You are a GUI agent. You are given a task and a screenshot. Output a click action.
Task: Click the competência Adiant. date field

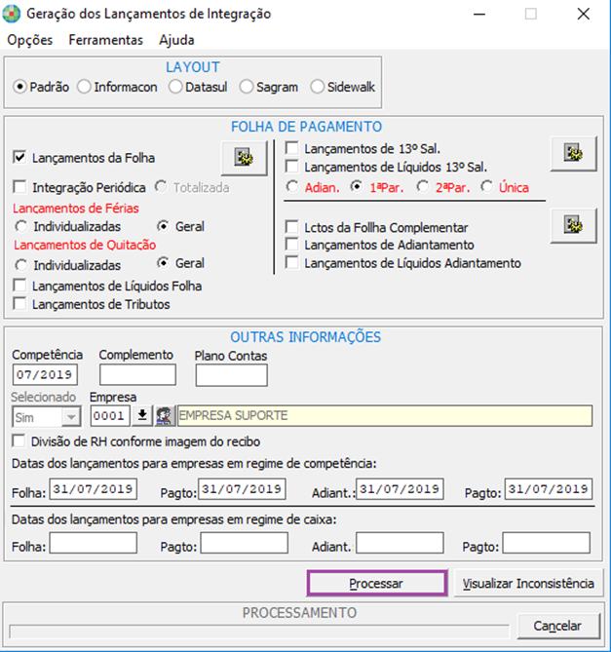(400, 489)
